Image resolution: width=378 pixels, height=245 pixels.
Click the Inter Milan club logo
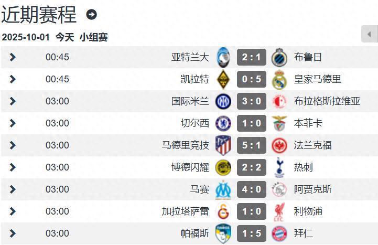(x=223, y=101)
